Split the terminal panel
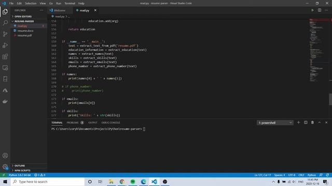The width and height of the screenshot is (332, 186). [306, 122]
